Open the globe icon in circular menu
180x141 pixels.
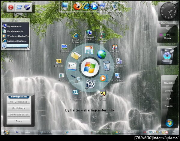click(101, 54)
